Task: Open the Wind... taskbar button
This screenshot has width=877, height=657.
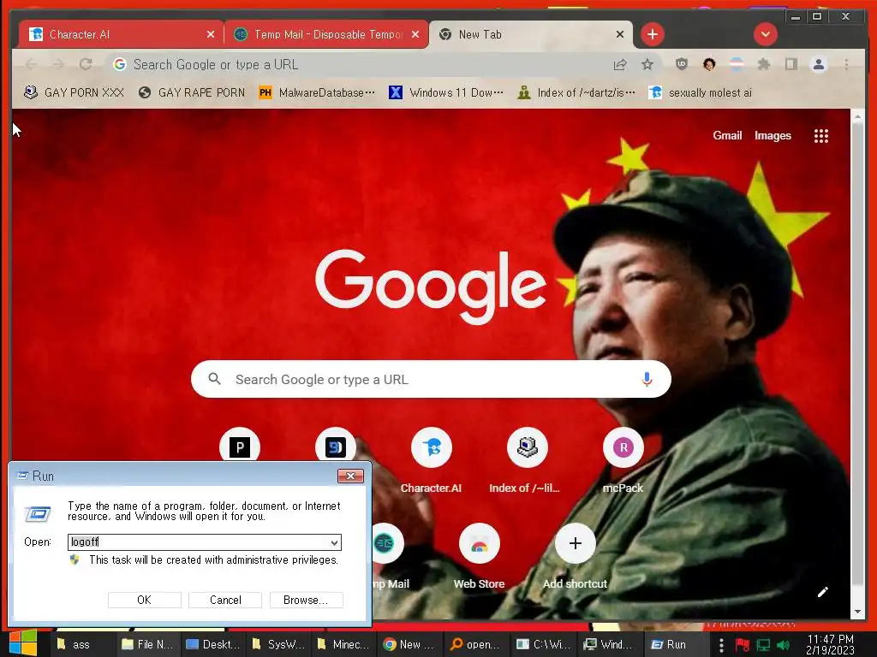Action: 609,645
